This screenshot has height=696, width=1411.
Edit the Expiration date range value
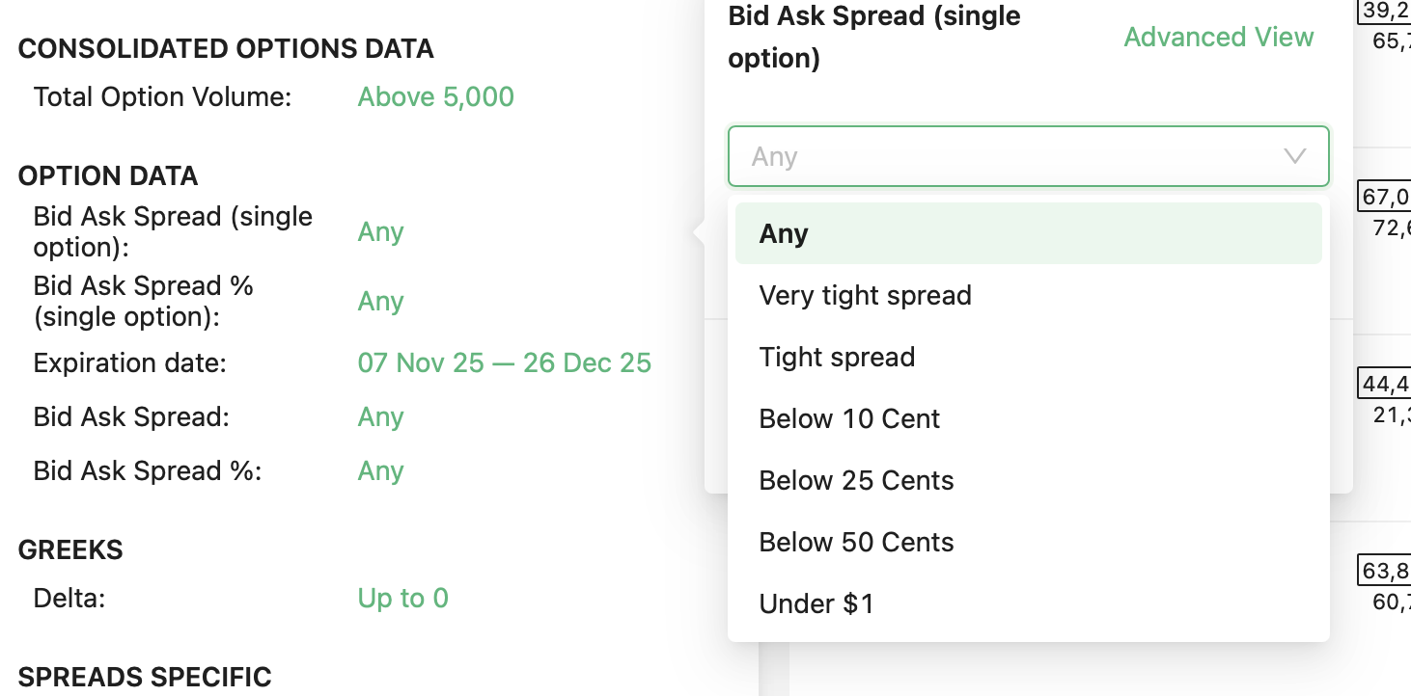(504, 362)
